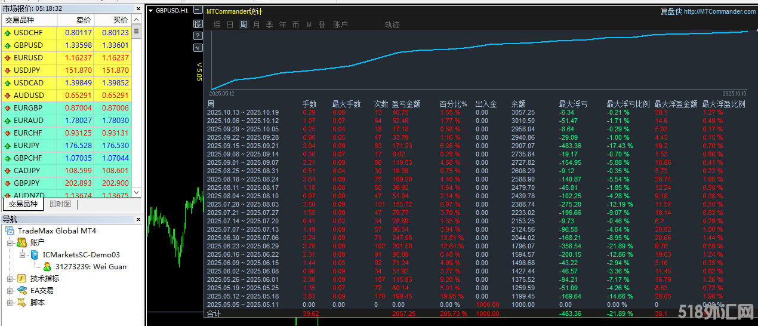This screenshot has width=758, height=326.
Task: Switch to the 月 monthly statistics tab
Action: (x=257, y=24)
